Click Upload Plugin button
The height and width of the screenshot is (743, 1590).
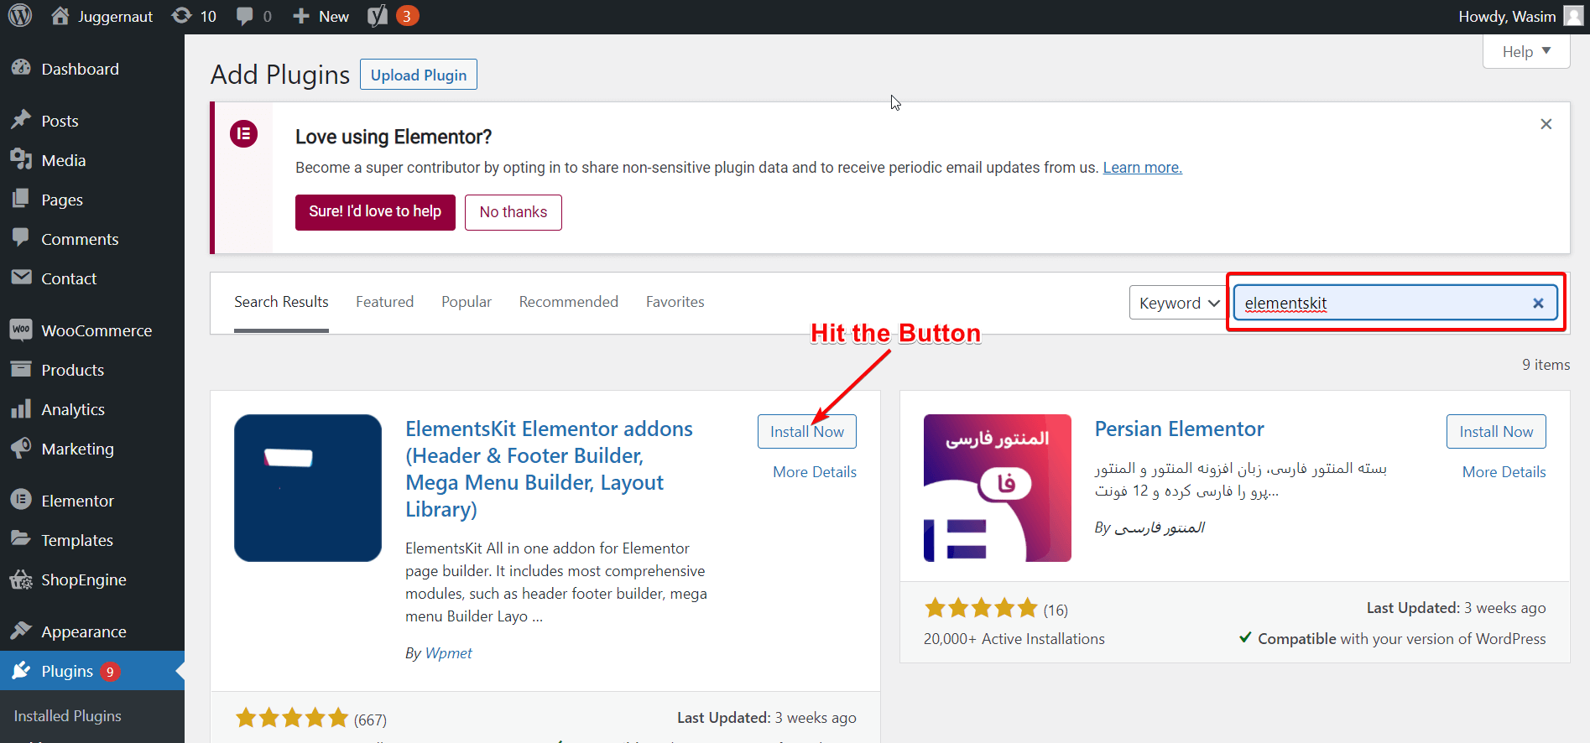(x=419, y=75)
